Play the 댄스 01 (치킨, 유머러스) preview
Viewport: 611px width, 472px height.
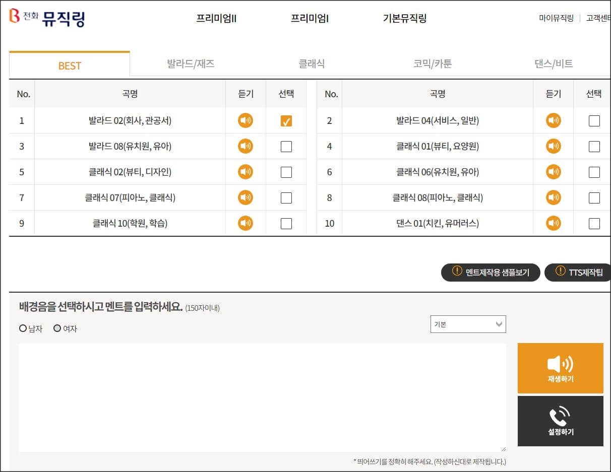point(554,223)
